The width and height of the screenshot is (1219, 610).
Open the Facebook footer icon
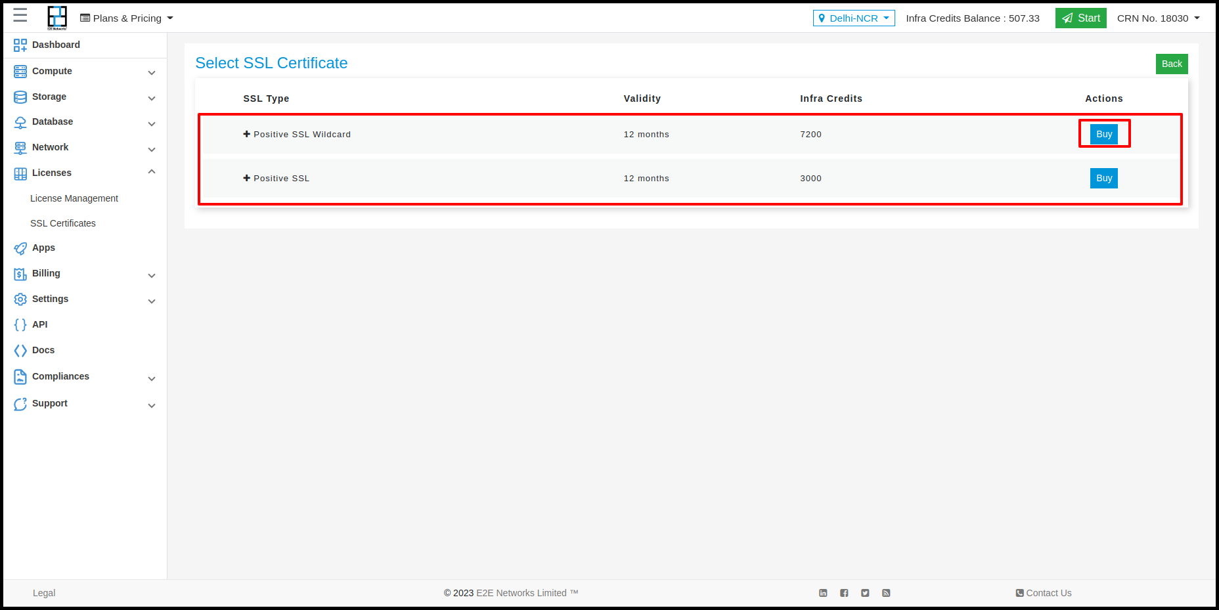click(x=844, y=593)
